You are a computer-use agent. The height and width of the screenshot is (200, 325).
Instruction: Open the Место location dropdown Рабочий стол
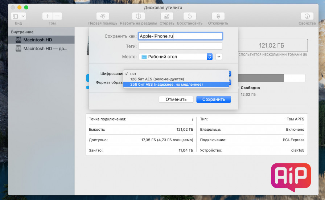point(176,57)
